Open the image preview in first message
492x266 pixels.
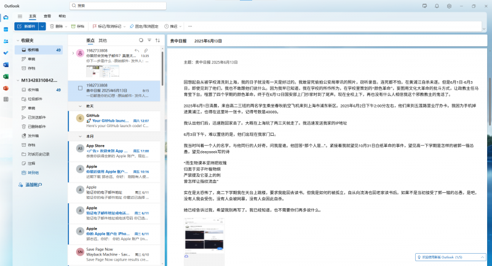(103, 71)
